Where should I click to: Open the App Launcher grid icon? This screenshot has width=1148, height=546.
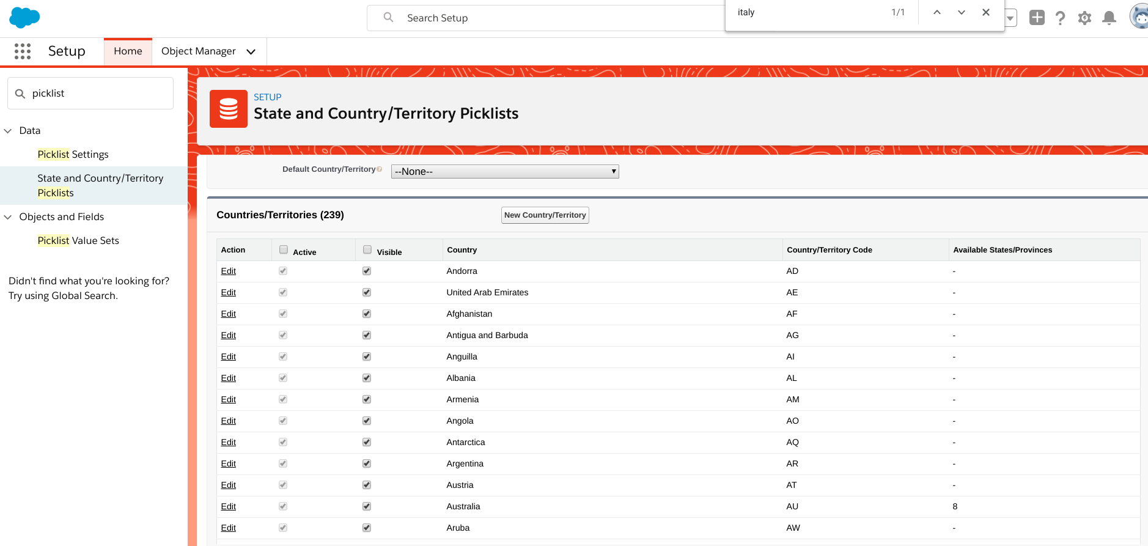(23, 51)
